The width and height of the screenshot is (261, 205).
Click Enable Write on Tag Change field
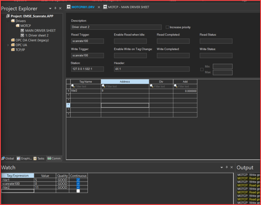[x=130, y=55]
